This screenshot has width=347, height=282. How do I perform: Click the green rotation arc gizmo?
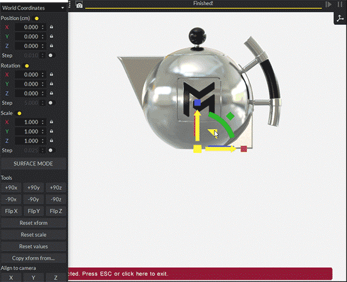pyautogui.click(x=222, y=124)
